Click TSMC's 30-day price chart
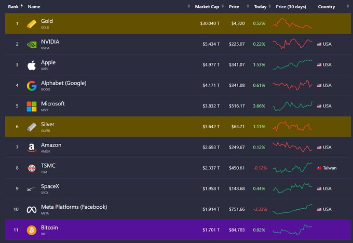 click(292, 168)
